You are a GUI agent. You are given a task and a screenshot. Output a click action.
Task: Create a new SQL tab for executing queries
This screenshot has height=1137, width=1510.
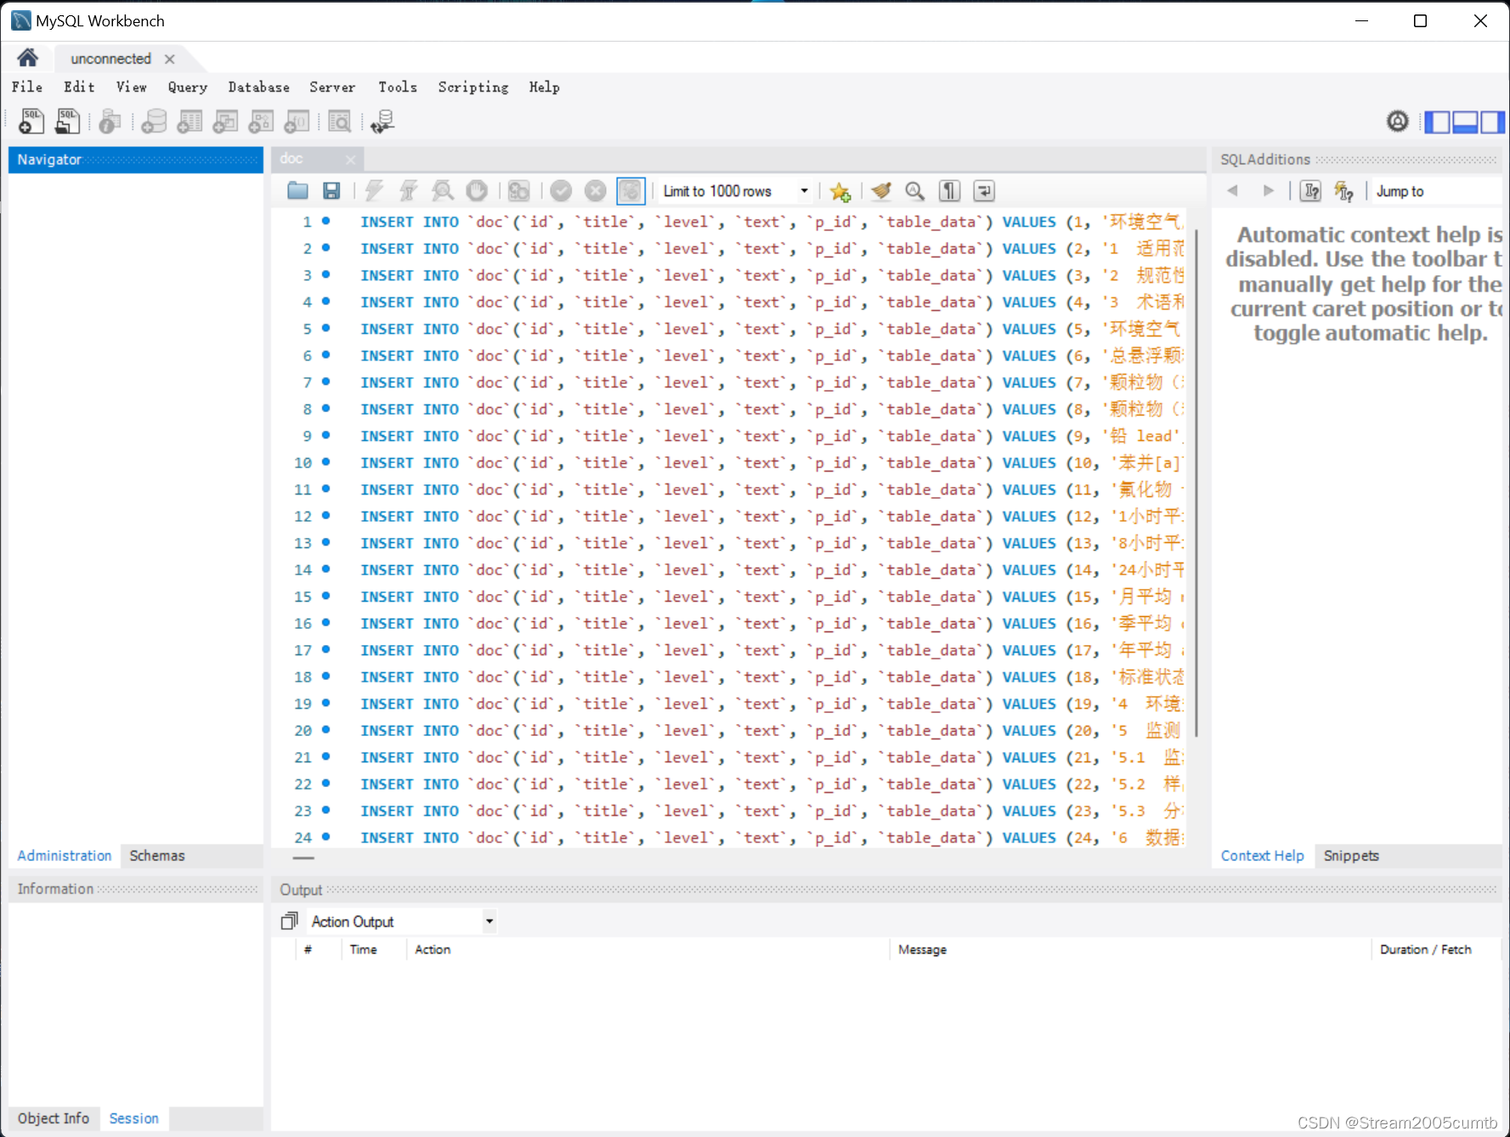[x=31, y=121]
